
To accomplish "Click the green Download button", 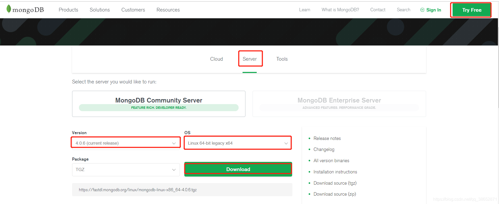I will (x=238, y=169).
